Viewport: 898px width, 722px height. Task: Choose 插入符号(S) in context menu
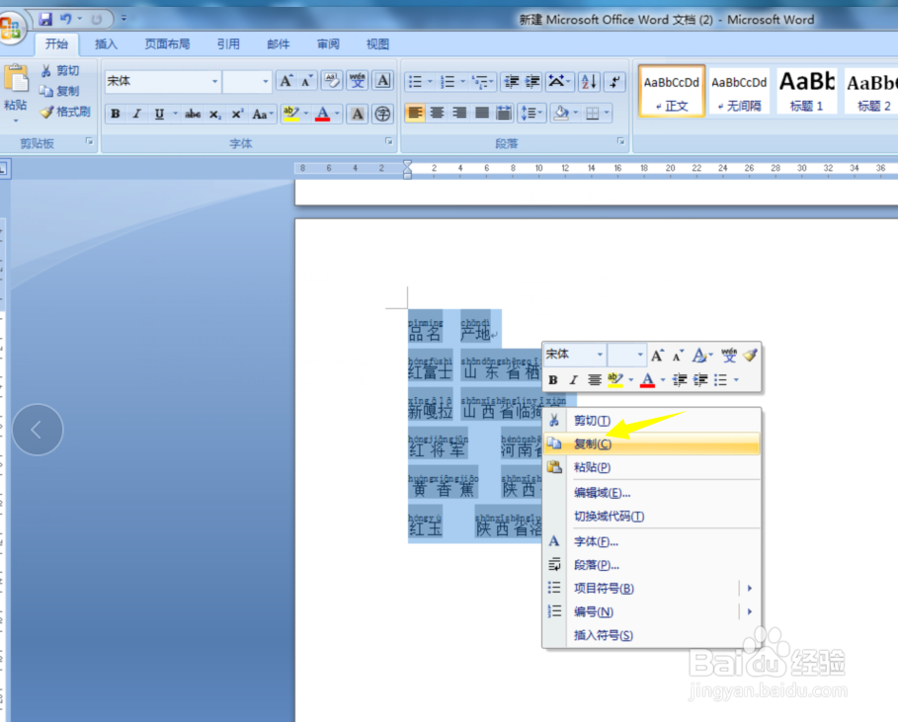652,635
